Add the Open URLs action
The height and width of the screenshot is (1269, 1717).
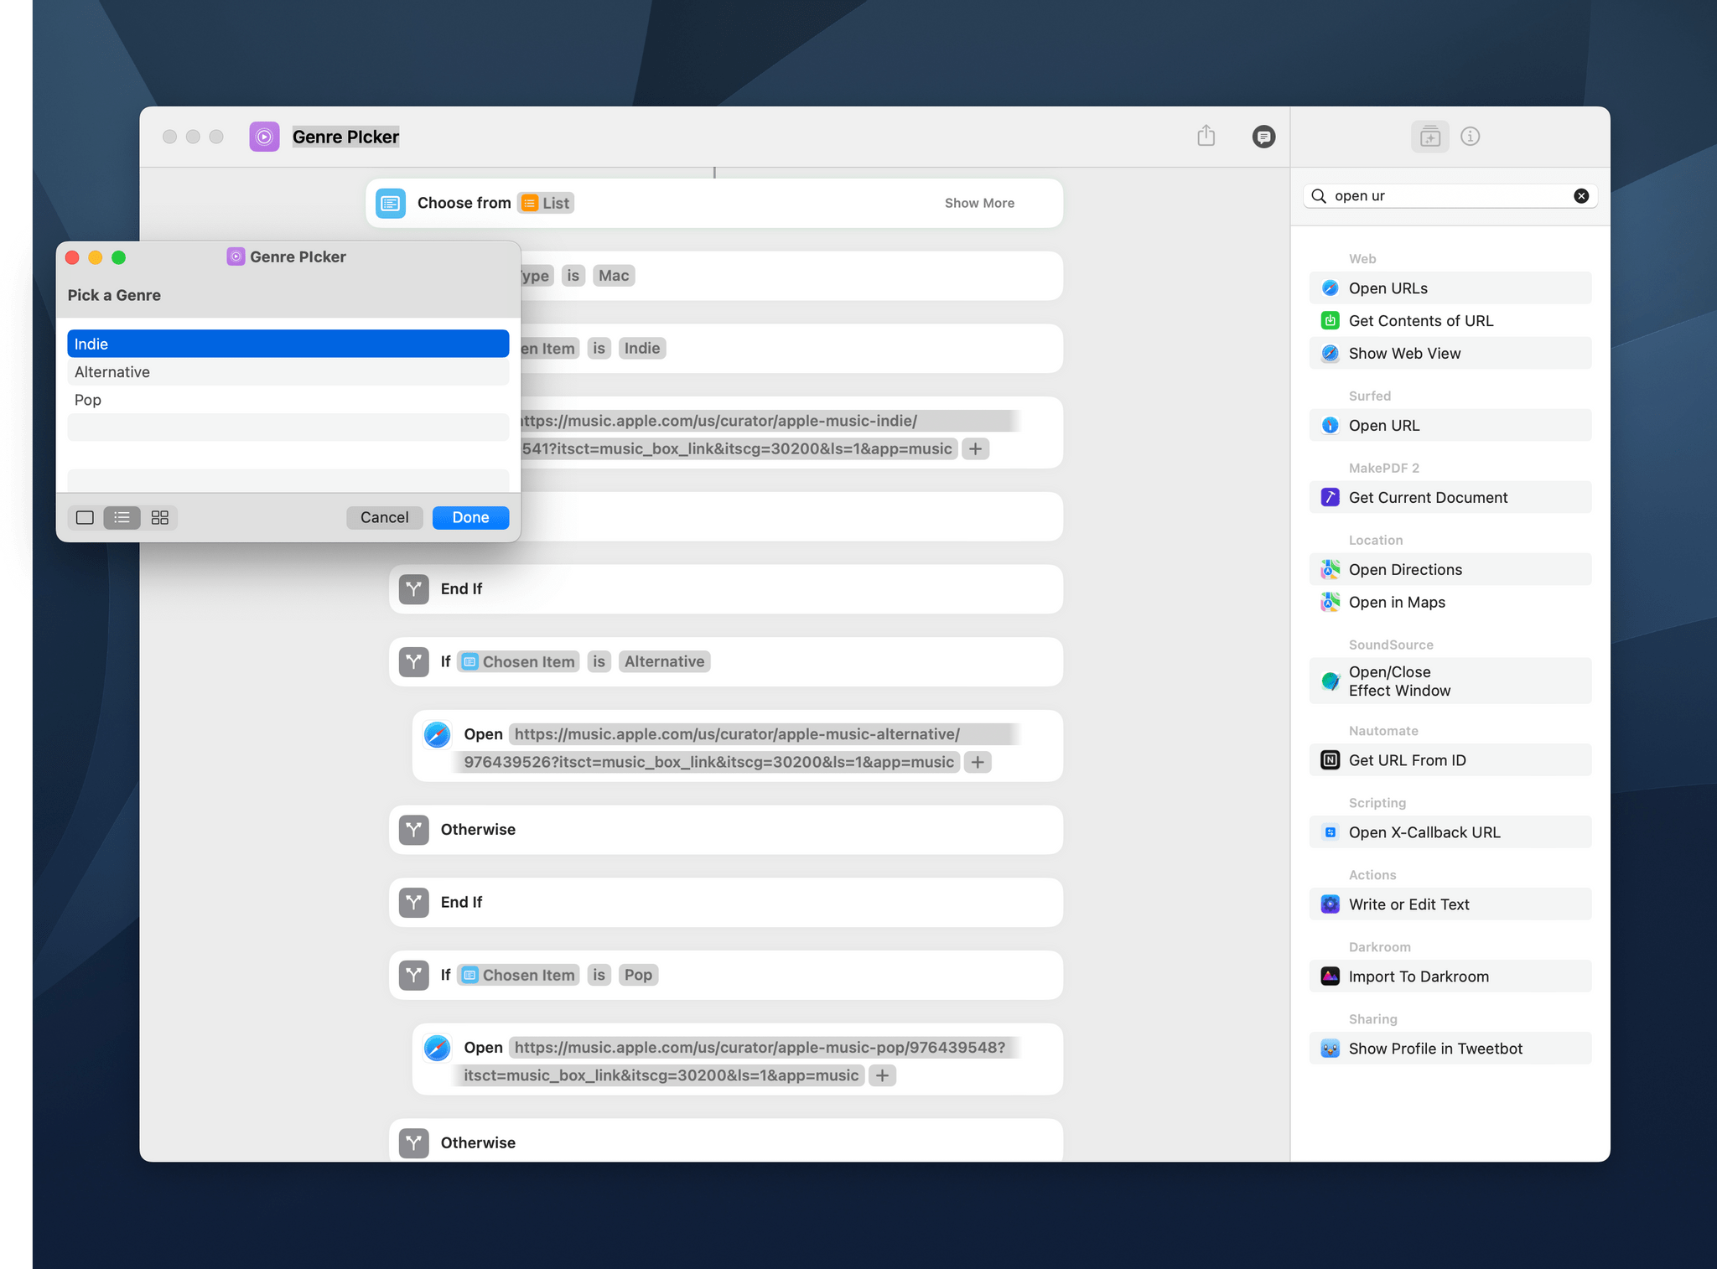[1450, 288]
